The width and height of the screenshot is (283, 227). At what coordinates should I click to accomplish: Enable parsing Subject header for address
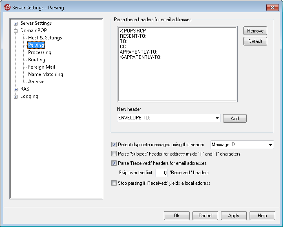114,154
